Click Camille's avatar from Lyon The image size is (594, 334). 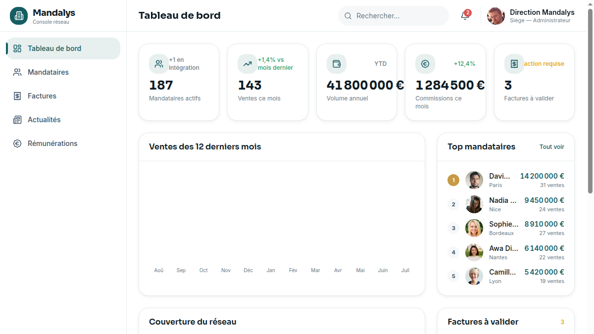point(474,276)
